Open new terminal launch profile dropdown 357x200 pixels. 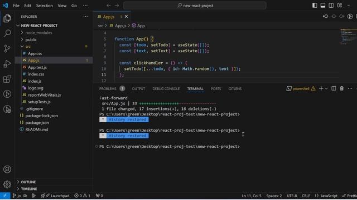(326, 89)
